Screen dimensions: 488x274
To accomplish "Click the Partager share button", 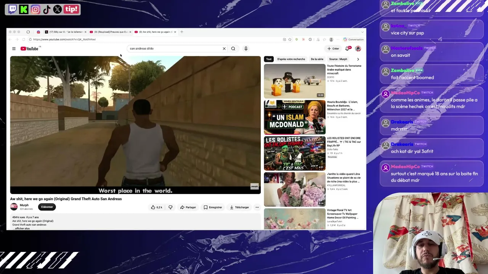I will coord(188,207).
